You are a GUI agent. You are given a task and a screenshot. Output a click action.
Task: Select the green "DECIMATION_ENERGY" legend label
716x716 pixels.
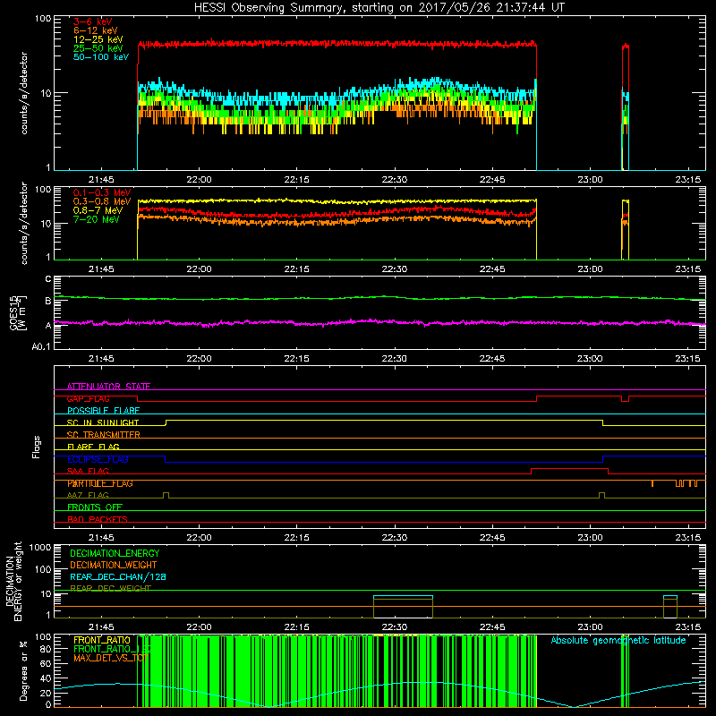click(x=115, y=553)
